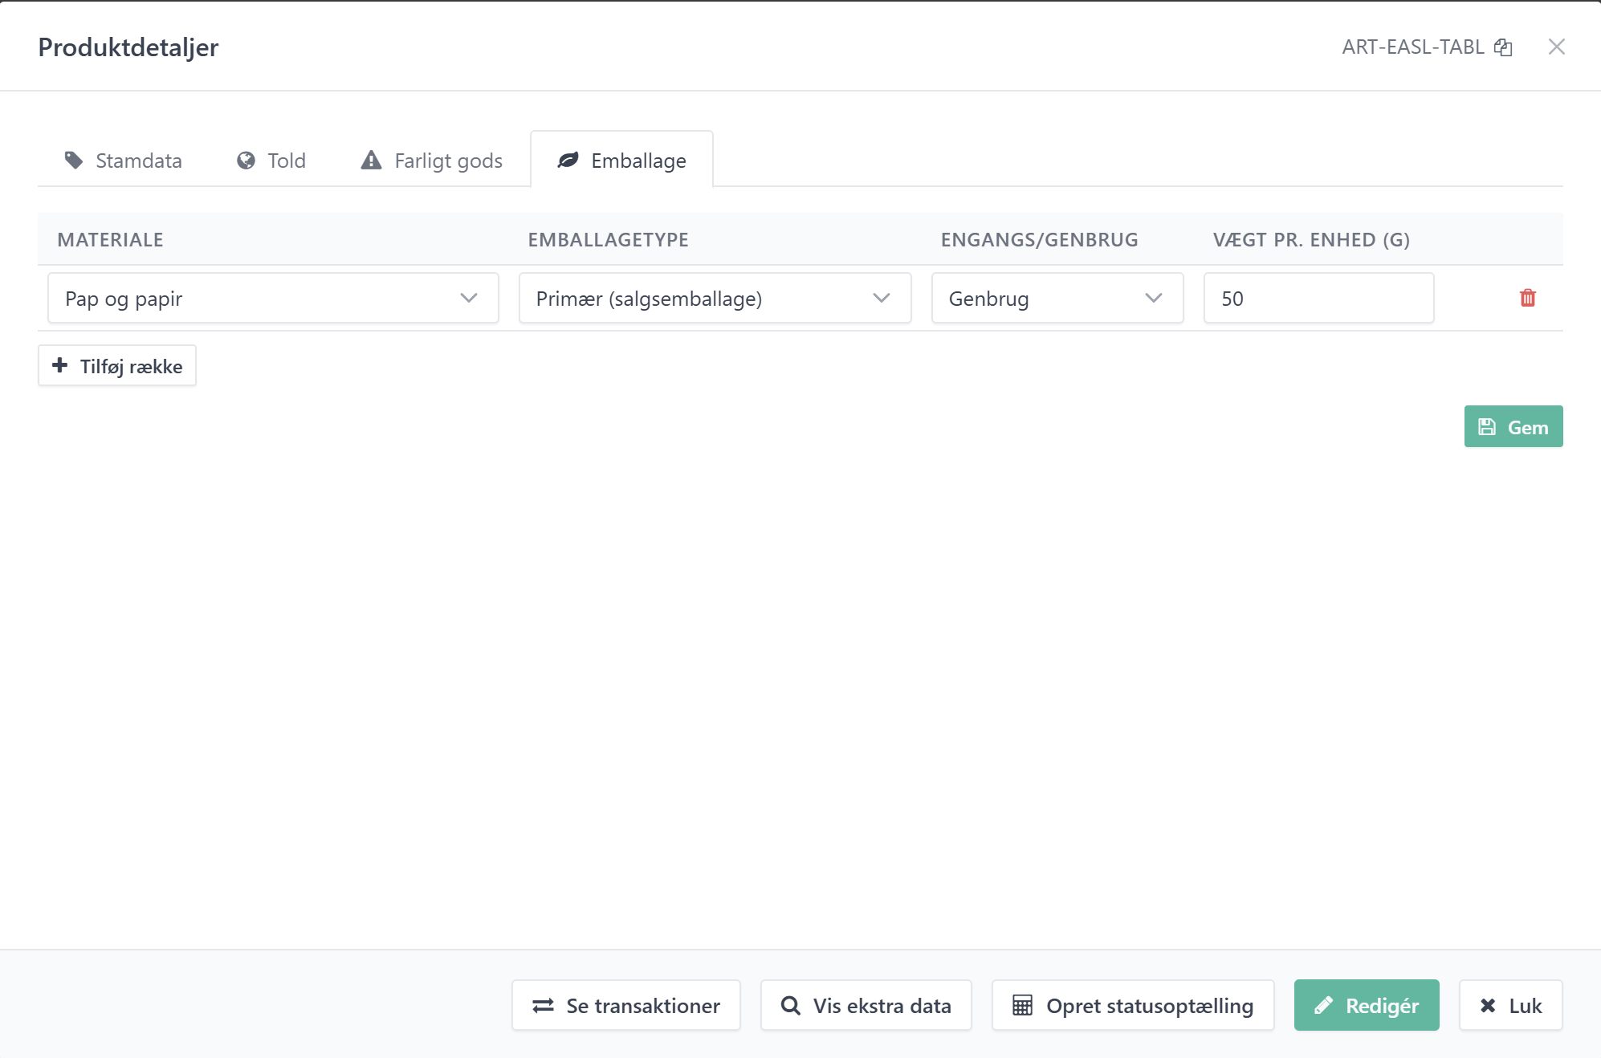The image size is (1601, 1058).
Task: Click the Produktdetaljer title
Action: pyautogui.click(x=128, y=47)
